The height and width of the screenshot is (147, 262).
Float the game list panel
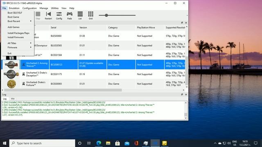point(182,23)
